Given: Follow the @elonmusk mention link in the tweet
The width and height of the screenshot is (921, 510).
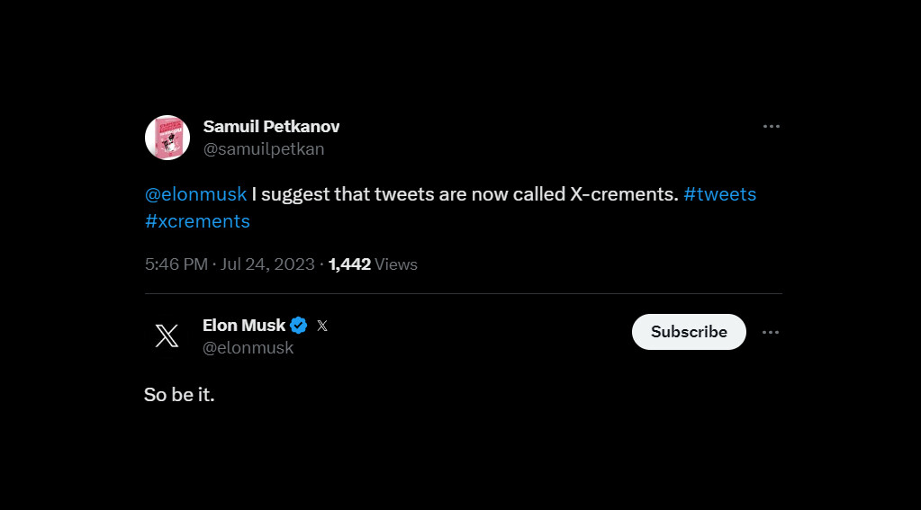Looking at the screenshot, I should click(195, 194).
